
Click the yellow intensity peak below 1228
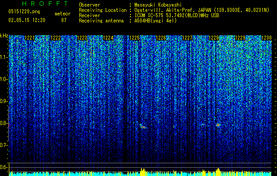point(218,172)
